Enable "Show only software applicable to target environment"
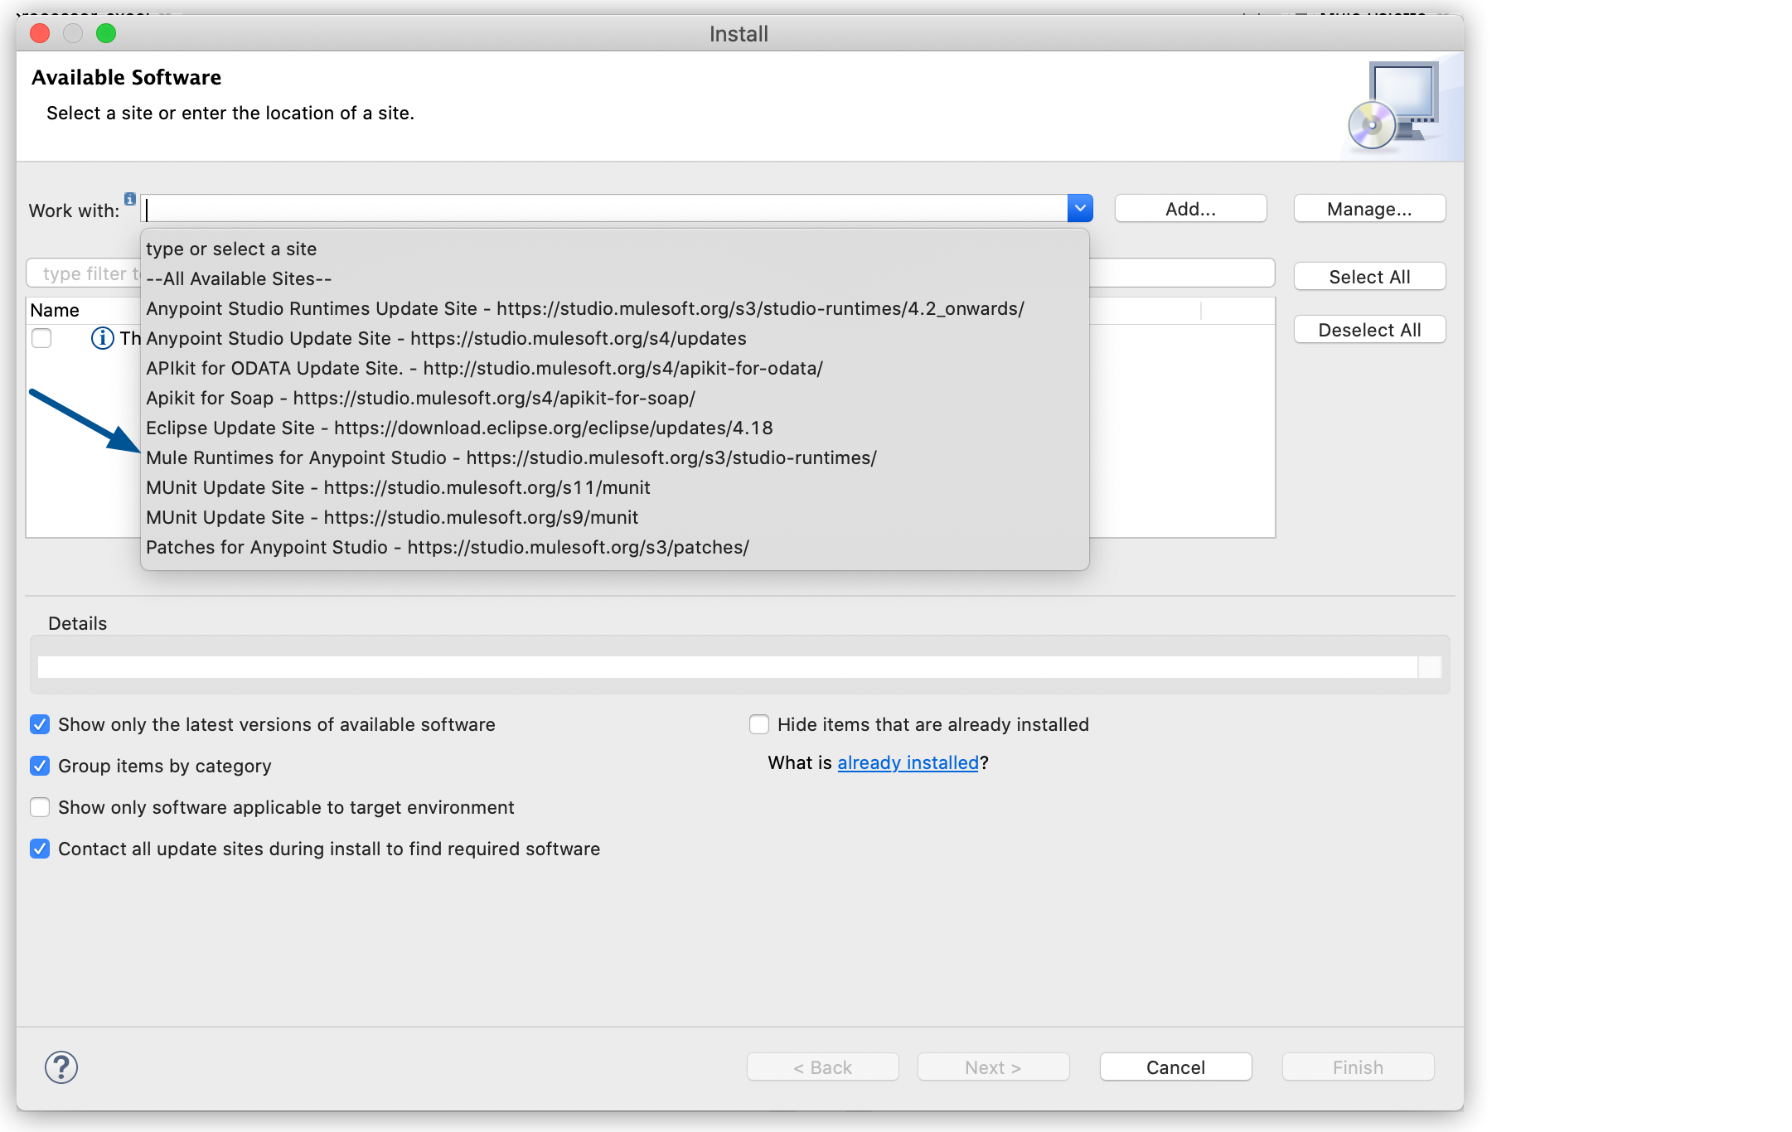 (x=40, y=806)
